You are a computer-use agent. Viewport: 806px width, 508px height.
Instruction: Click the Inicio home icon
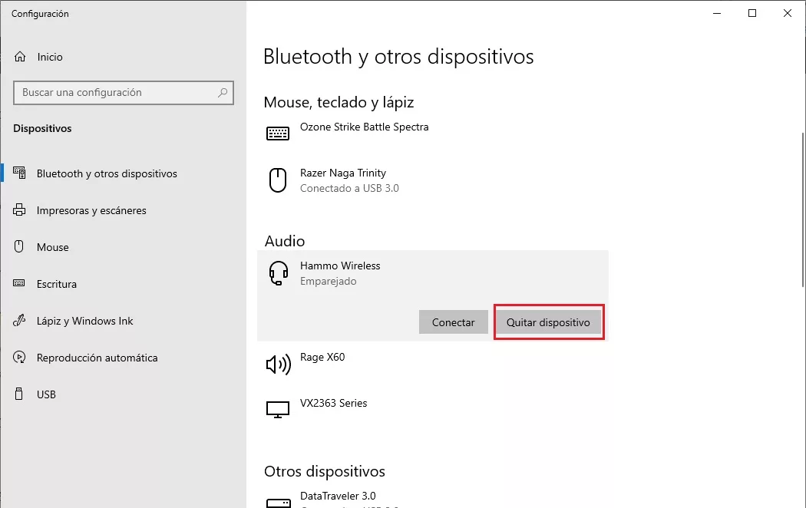tap(21, 57)
